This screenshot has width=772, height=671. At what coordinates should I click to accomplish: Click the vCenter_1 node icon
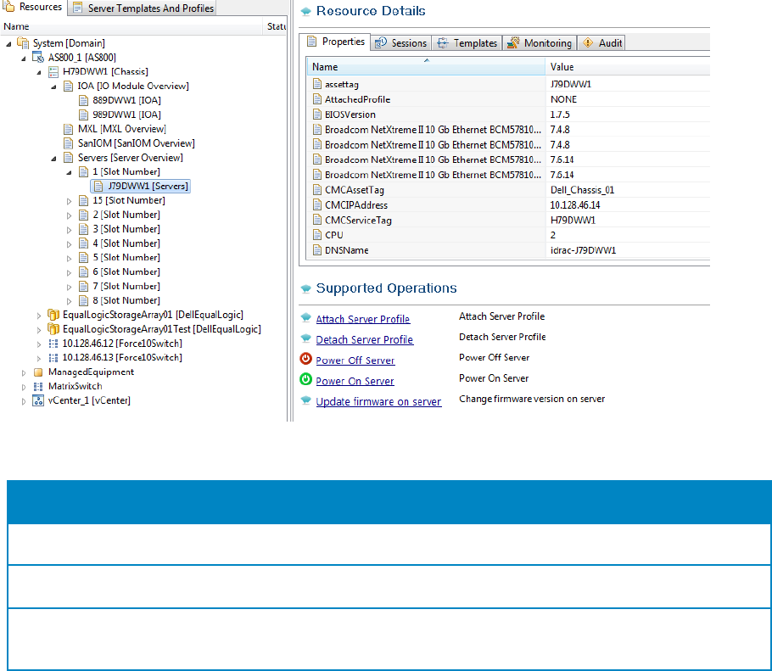(x=38, y=400)
